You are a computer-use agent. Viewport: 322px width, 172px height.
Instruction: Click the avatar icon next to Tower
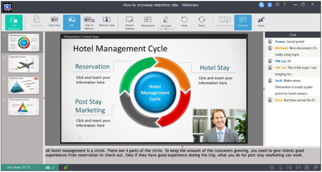[270, 41]
